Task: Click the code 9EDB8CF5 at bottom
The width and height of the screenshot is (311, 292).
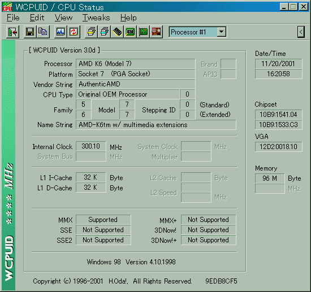Action: (221, 281)
